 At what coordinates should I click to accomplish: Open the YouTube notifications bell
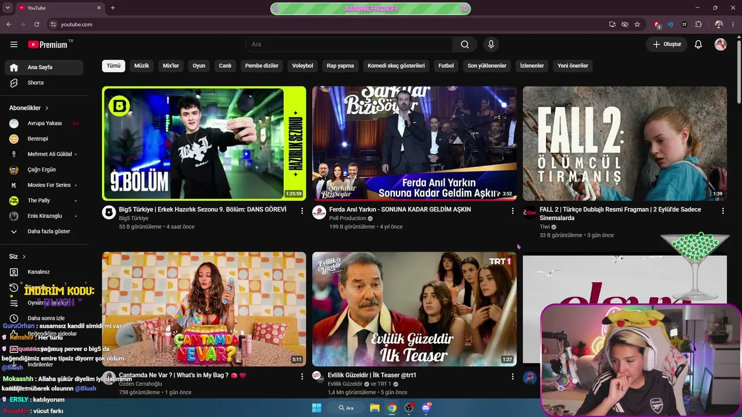click(699, 45)
